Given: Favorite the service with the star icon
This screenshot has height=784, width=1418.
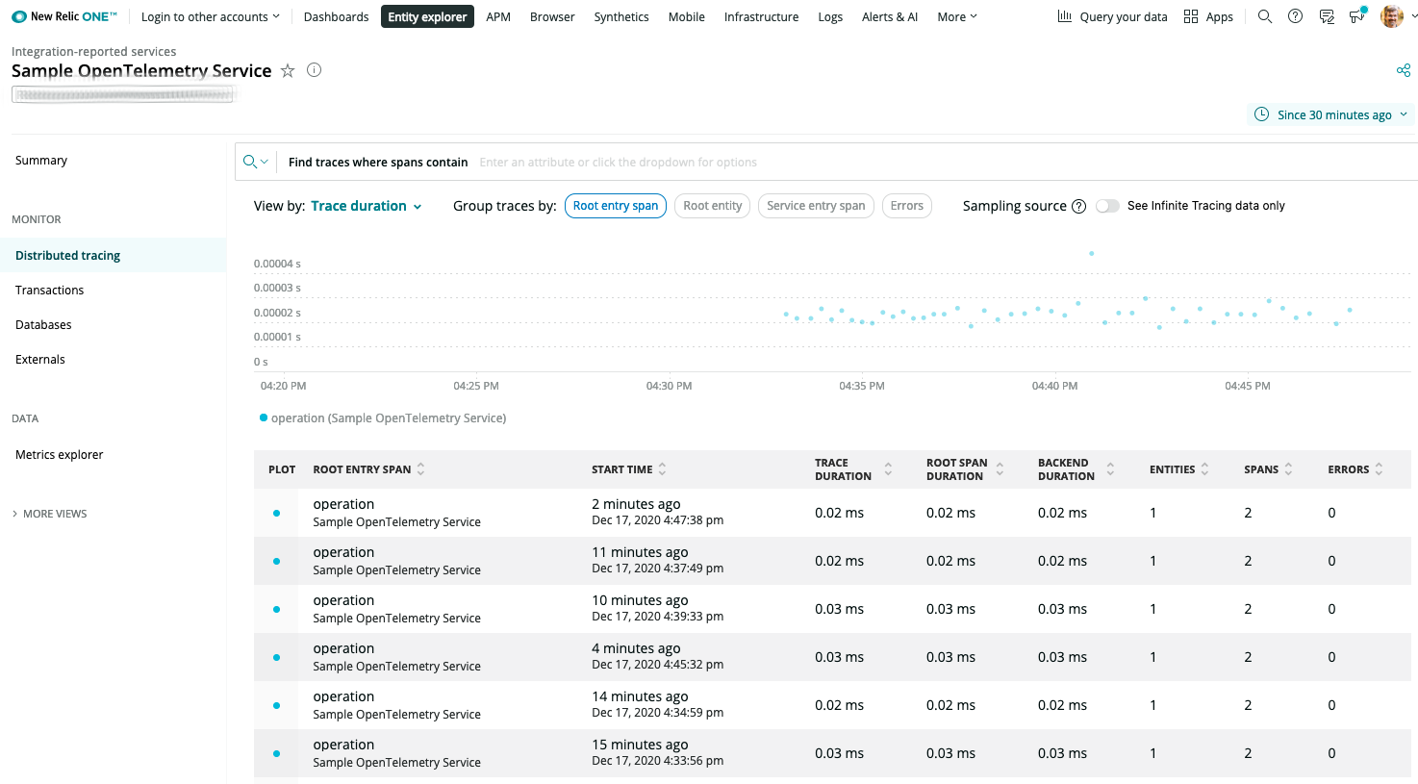Looking at the screenshot, I should coord(288,70).
